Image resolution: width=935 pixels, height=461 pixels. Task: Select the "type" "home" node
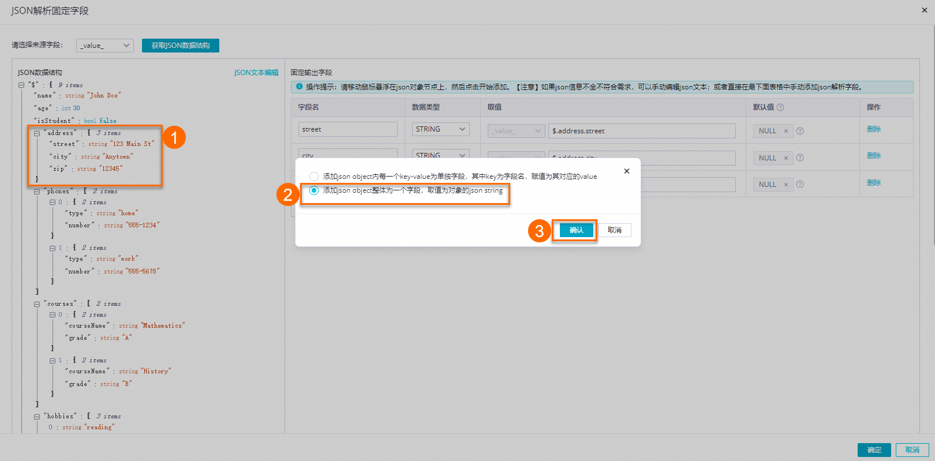coord(102,213)
